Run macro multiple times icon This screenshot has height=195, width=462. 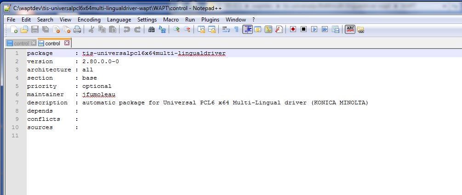[325, 29]
